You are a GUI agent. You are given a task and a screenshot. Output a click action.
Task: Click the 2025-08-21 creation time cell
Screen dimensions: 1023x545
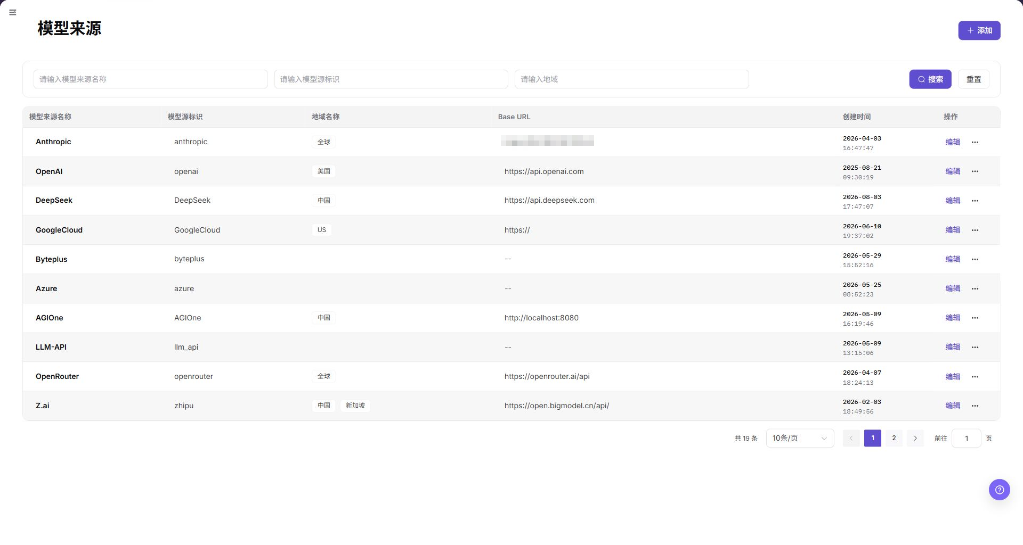[x=862, y=172]
